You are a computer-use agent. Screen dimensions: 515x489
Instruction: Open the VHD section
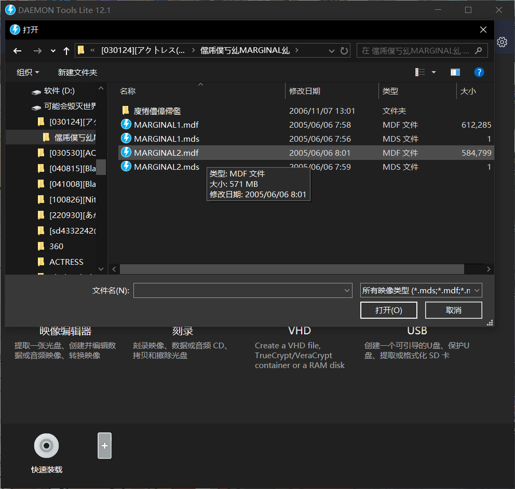tap(300, 331)
